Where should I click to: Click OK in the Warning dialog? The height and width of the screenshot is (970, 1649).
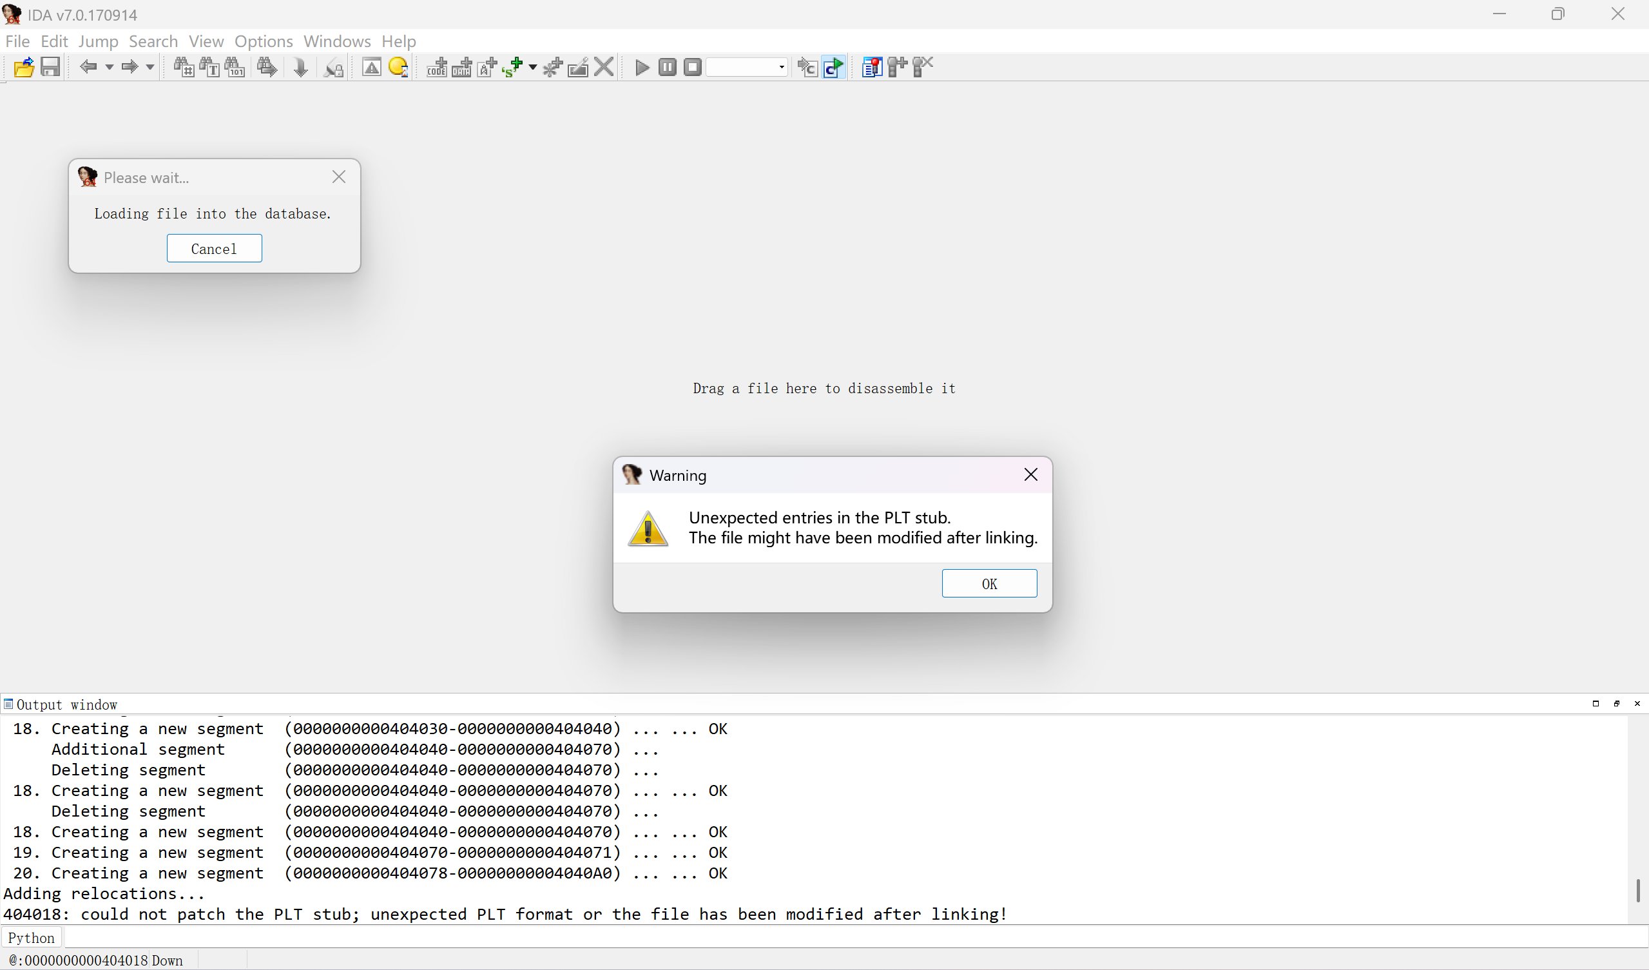point(989,583)
